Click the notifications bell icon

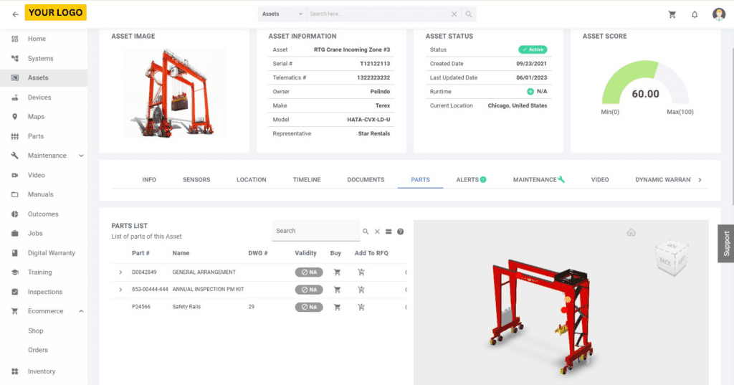[695, 14]
